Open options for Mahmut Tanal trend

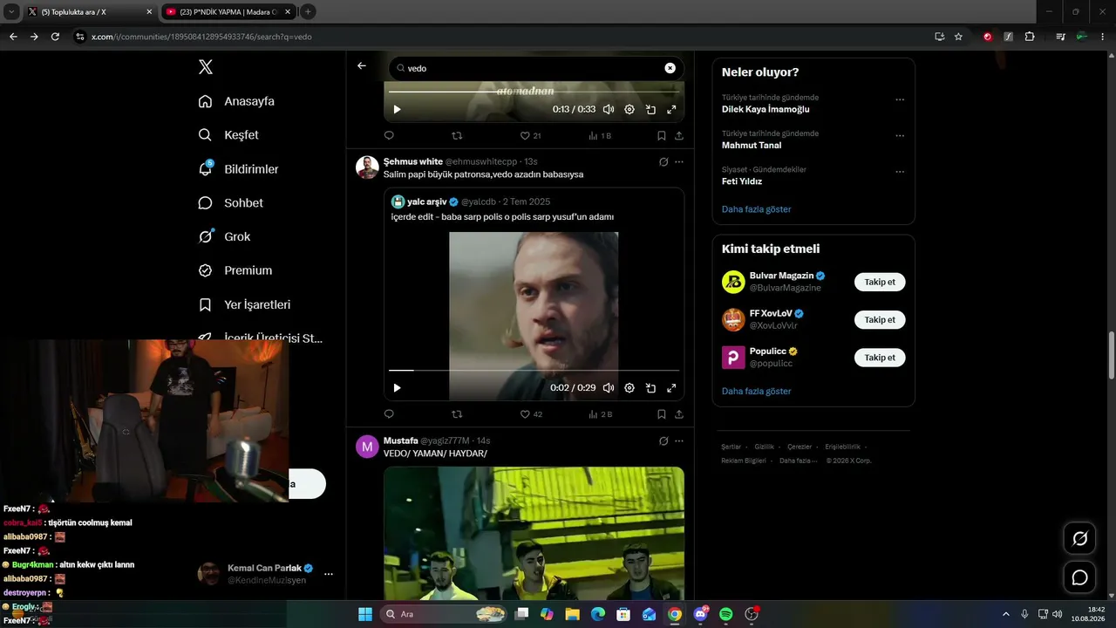click(x=900, y=135)
